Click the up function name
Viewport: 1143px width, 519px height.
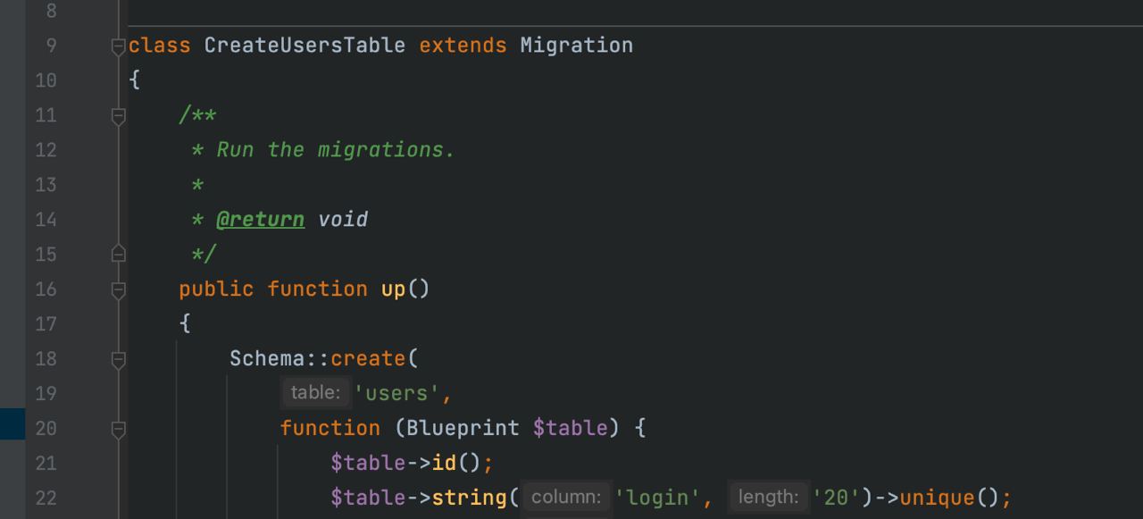coord(393,289)
